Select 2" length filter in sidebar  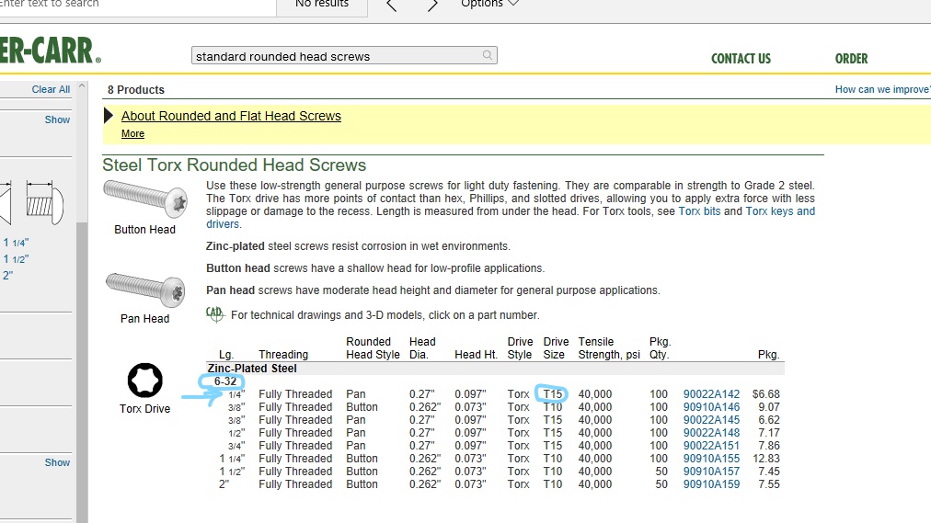click(7, 276)
